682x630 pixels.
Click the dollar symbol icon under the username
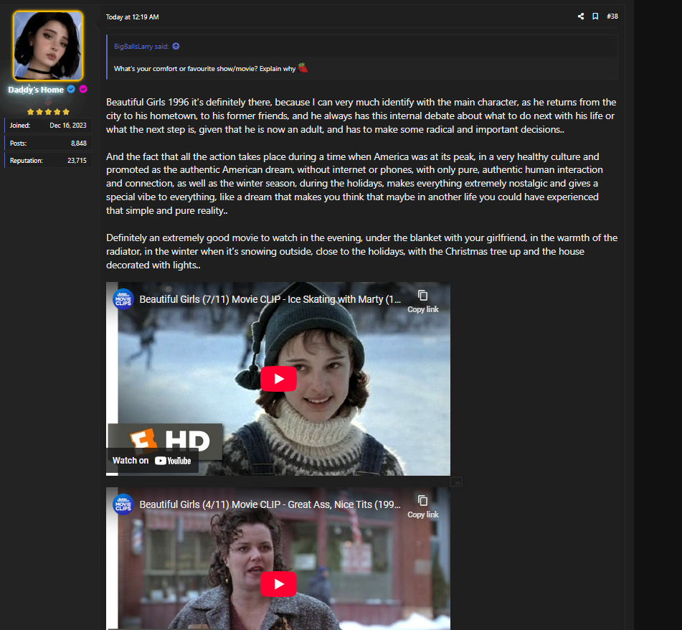pos(48,101)
